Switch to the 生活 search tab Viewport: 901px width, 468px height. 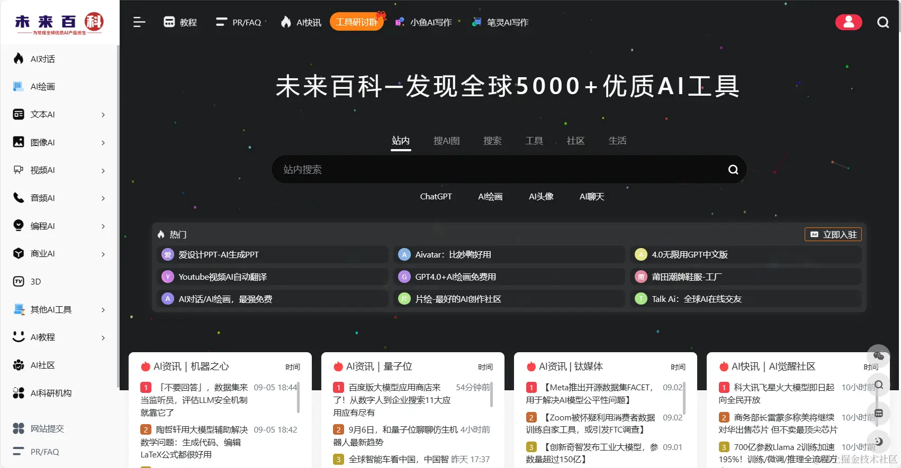tap(617, 141)
